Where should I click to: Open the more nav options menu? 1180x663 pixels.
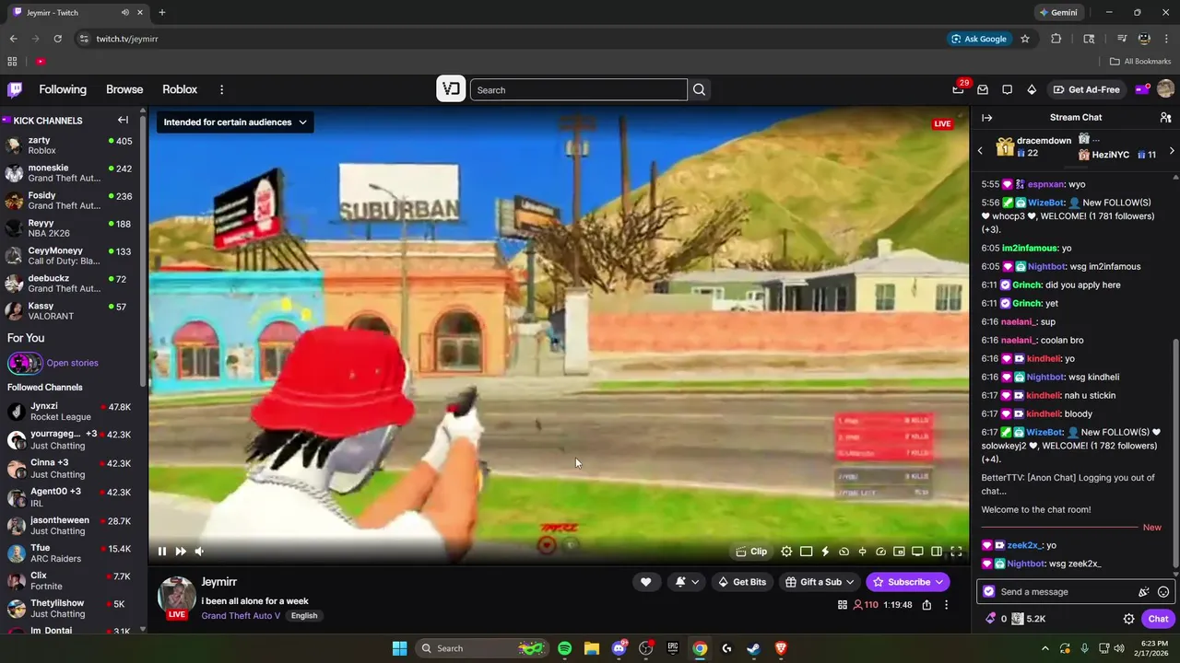(221, 89)
